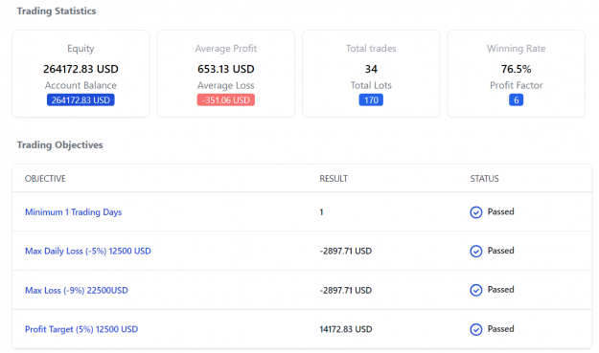Click the Profit Factor label
Image resolution: width=599 pixels, height=353 pixels.
517,85
